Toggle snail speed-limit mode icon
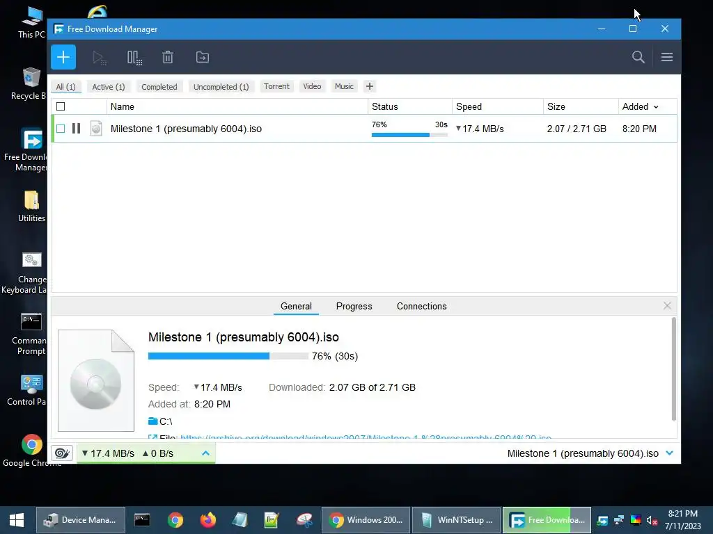 pos(62,453)
